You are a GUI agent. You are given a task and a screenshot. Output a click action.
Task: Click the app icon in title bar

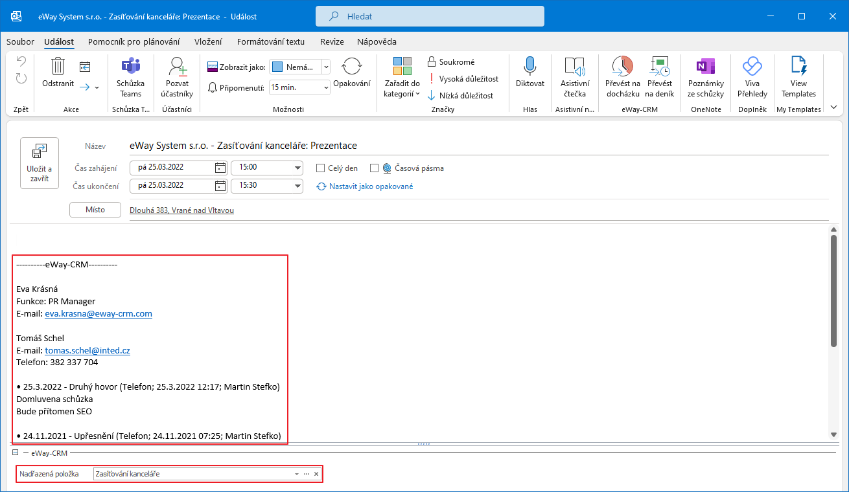16,16
